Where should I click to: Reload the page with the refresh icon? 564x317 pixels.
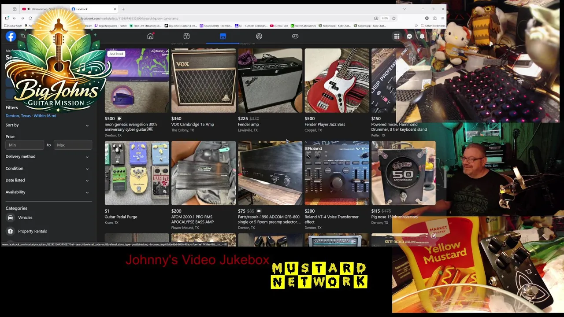[30, 18]
